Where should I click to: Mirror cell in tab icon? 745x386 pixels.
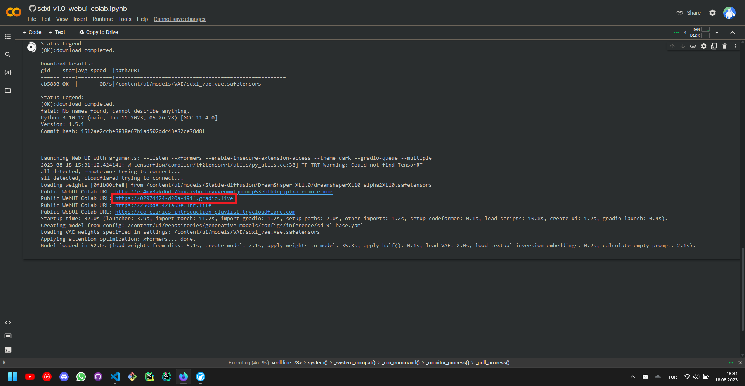pyautogui.click(x=714, y=46)
